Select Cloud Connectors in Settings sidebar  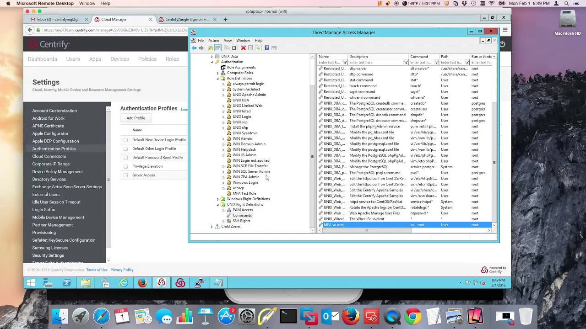[49, 156]
